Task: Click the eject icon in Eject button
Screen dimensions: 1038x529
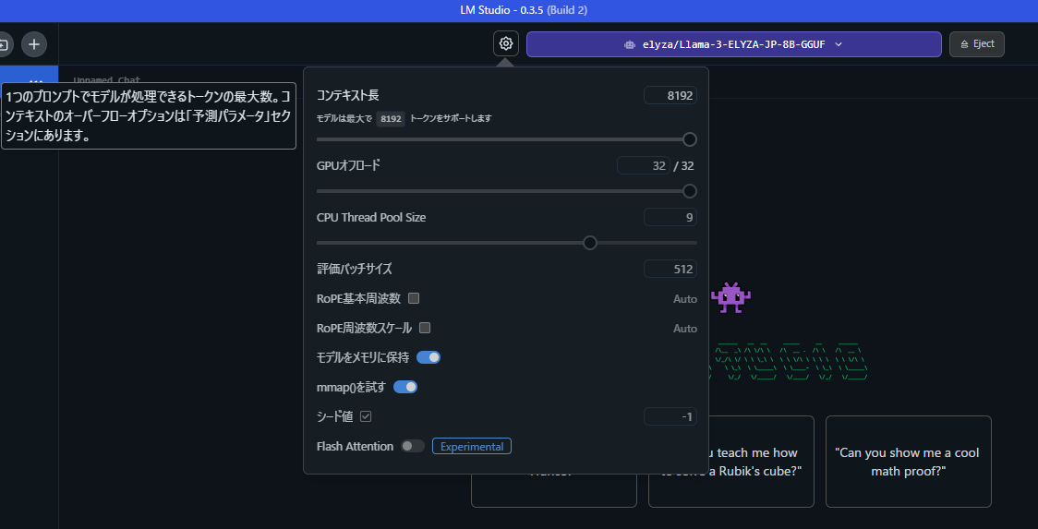Action: (964, 44)
